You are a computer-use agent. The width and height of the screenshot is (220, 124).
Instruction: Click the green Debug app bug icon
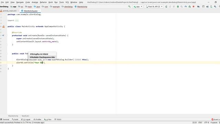(x=178, y=7)
